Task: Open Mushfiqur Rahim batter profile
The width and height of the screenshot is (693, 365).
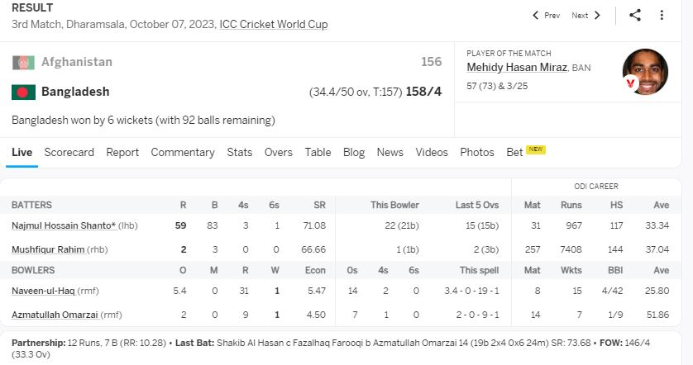Action: pyautogui.click(x=48, y=249)
